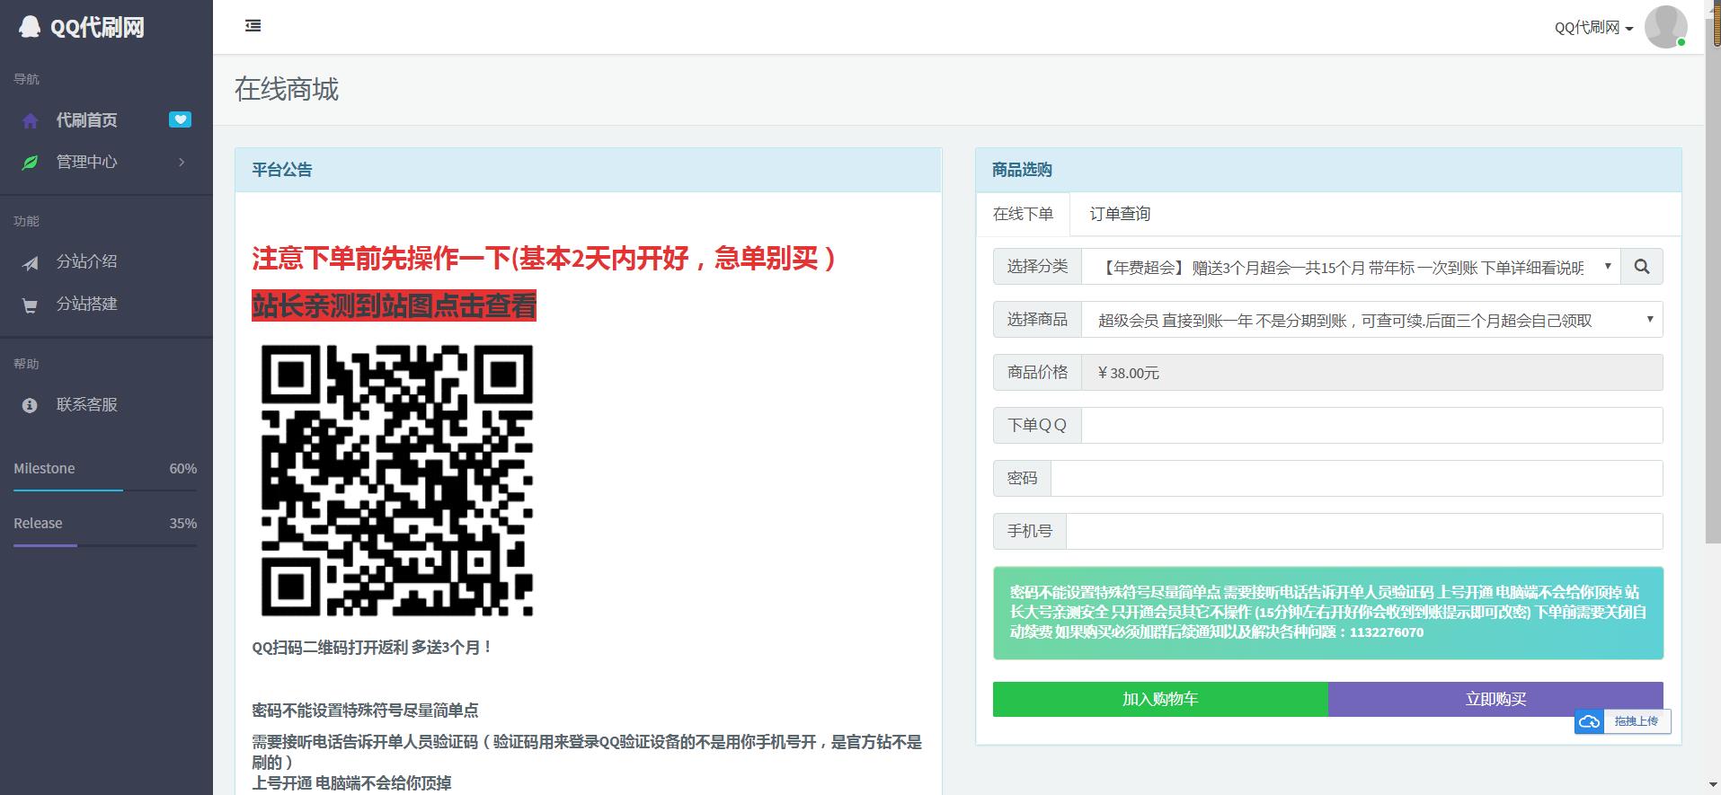This screenshot has width=1721, height=795.
Task: Click 站长亲测到站图点击查看 link
Action: click(x=394, y=305)
